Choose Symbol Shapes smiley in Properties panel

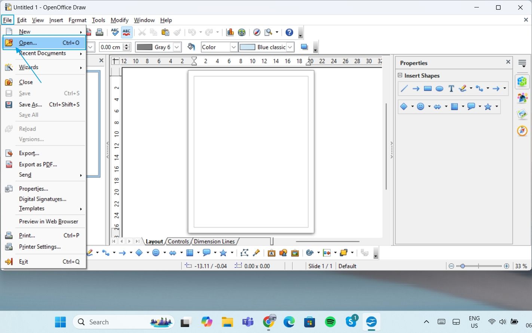pos(421,107)
